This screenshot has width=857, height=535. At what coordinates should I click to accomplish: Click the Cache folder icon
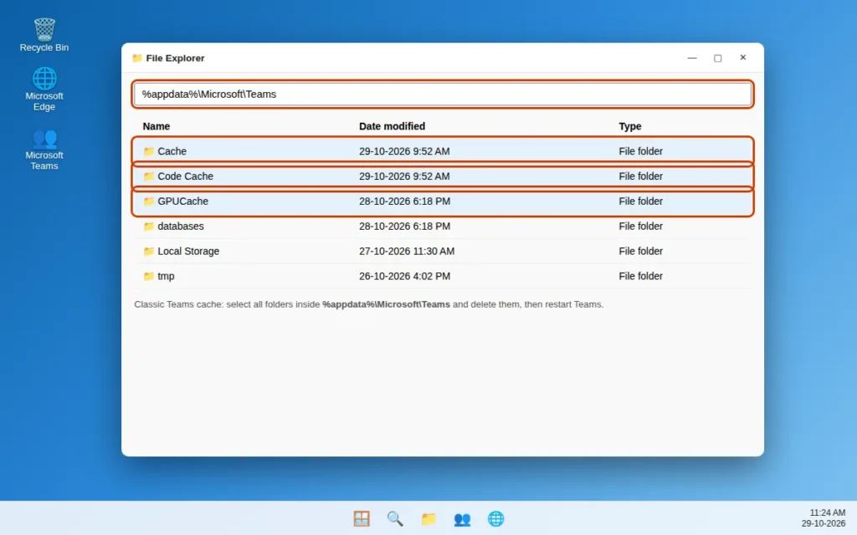tap(149, 151)
